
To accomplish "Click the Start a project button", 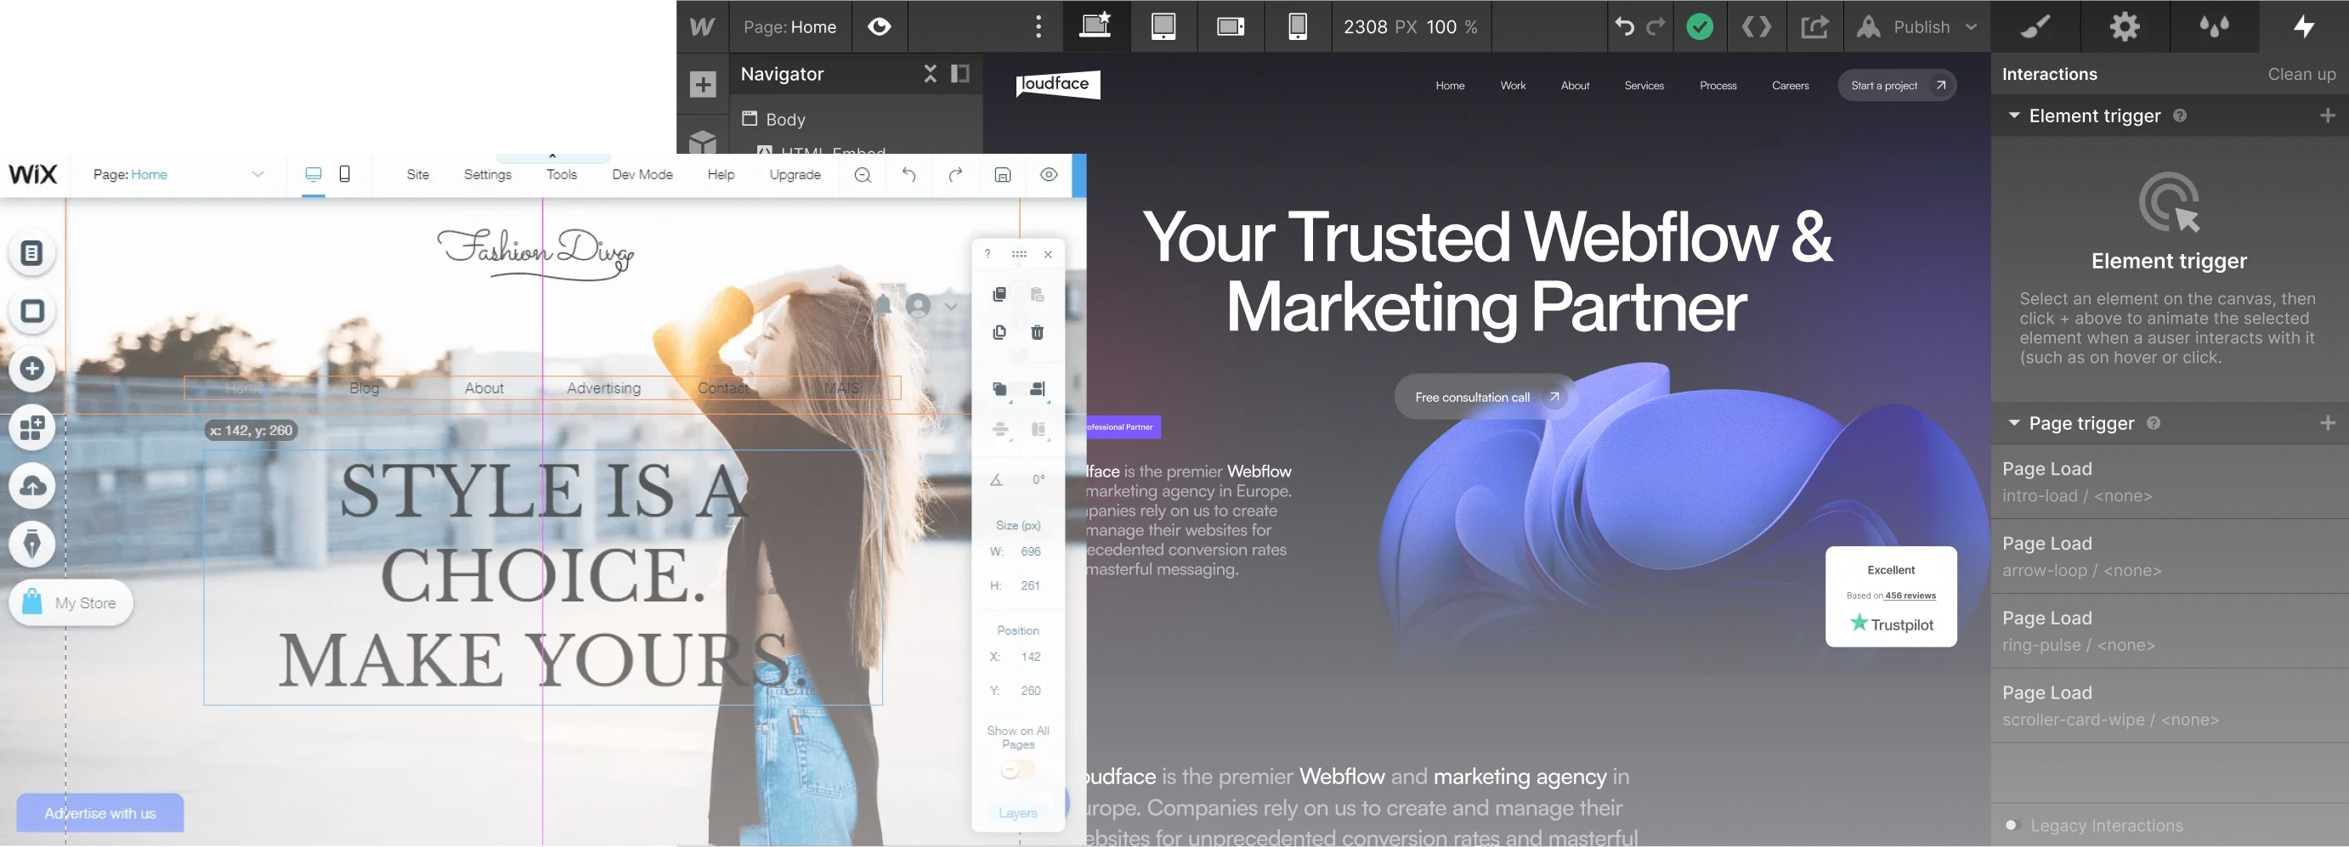I will click(x=1897, y=85).
